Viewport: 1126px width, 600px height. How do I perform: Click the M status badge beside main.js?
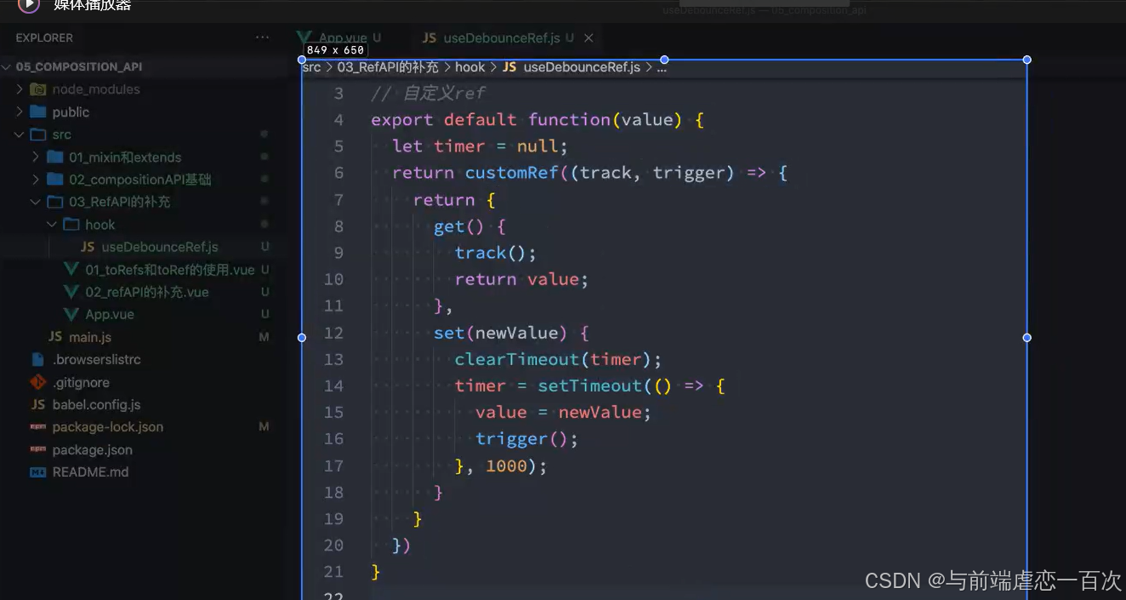pos(264,337)
